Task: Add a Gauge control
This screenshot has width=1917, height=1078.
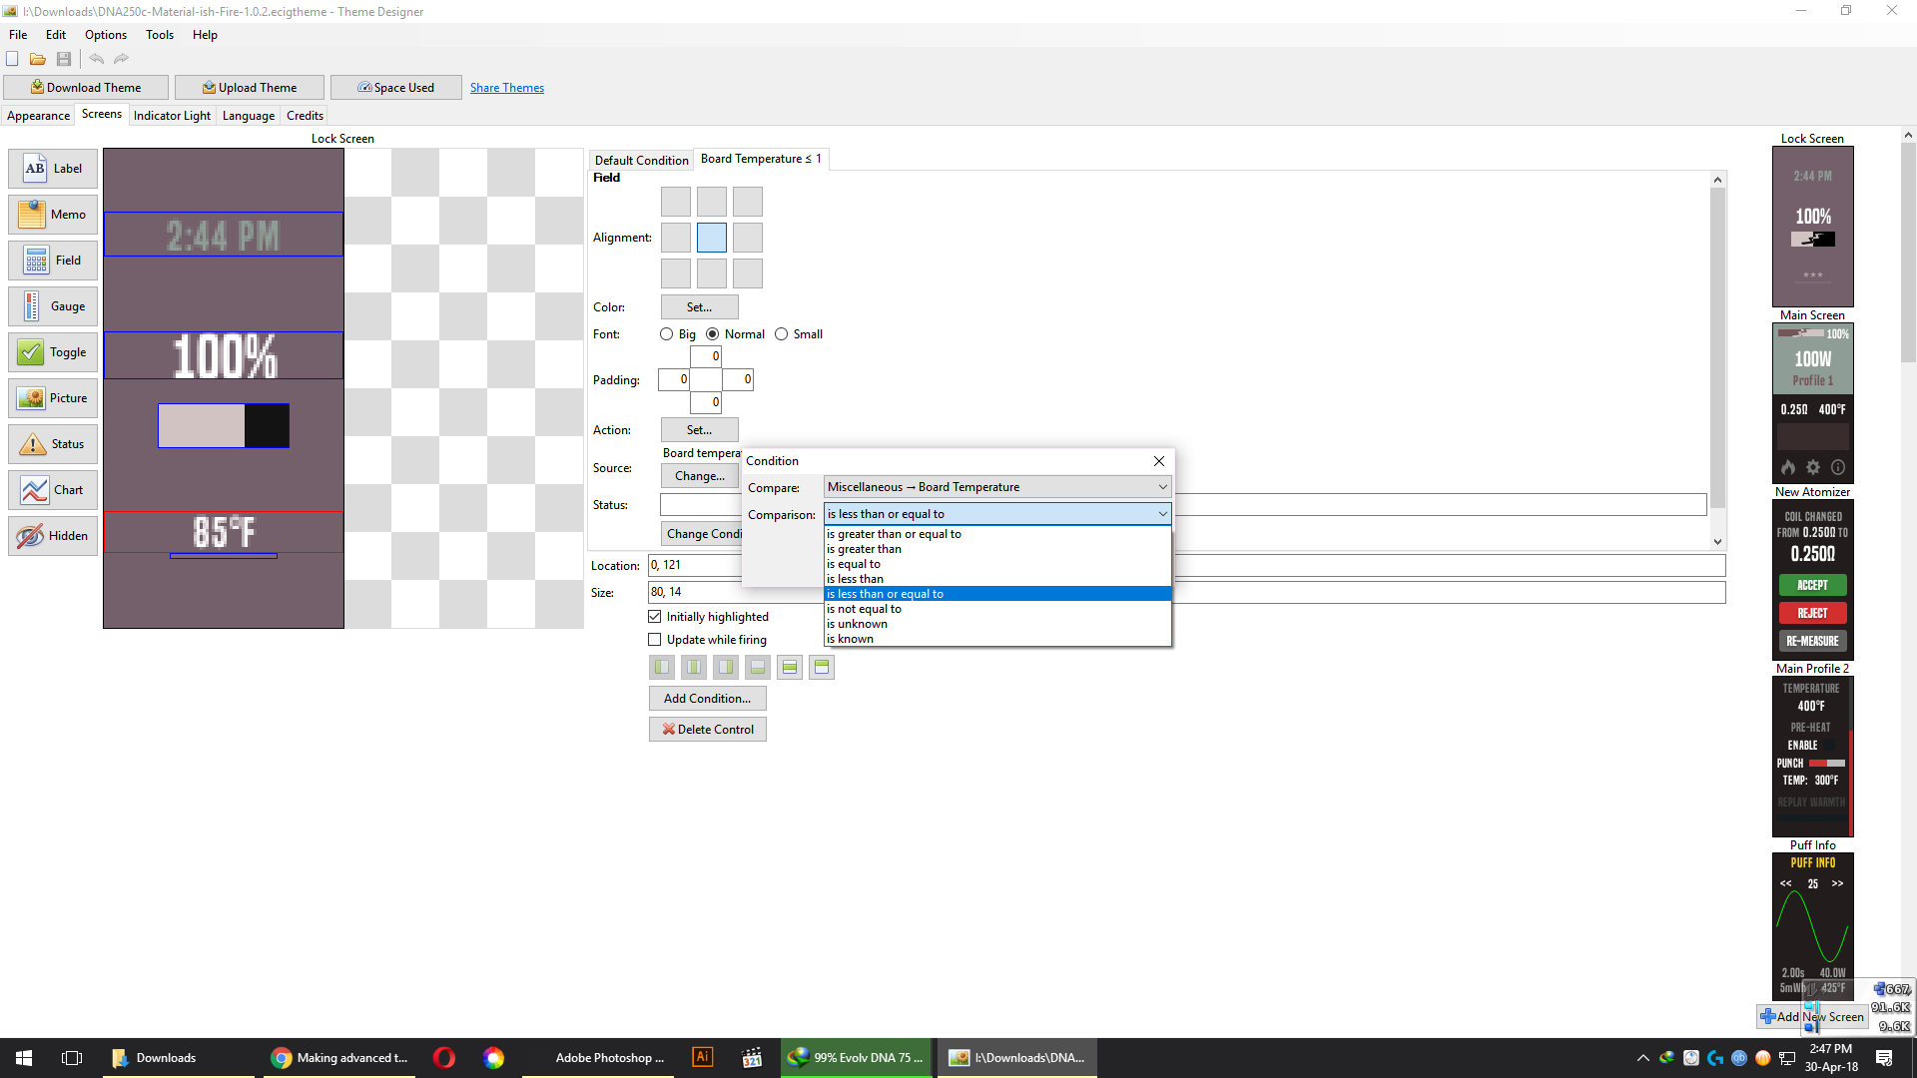Action: (53, 306)
